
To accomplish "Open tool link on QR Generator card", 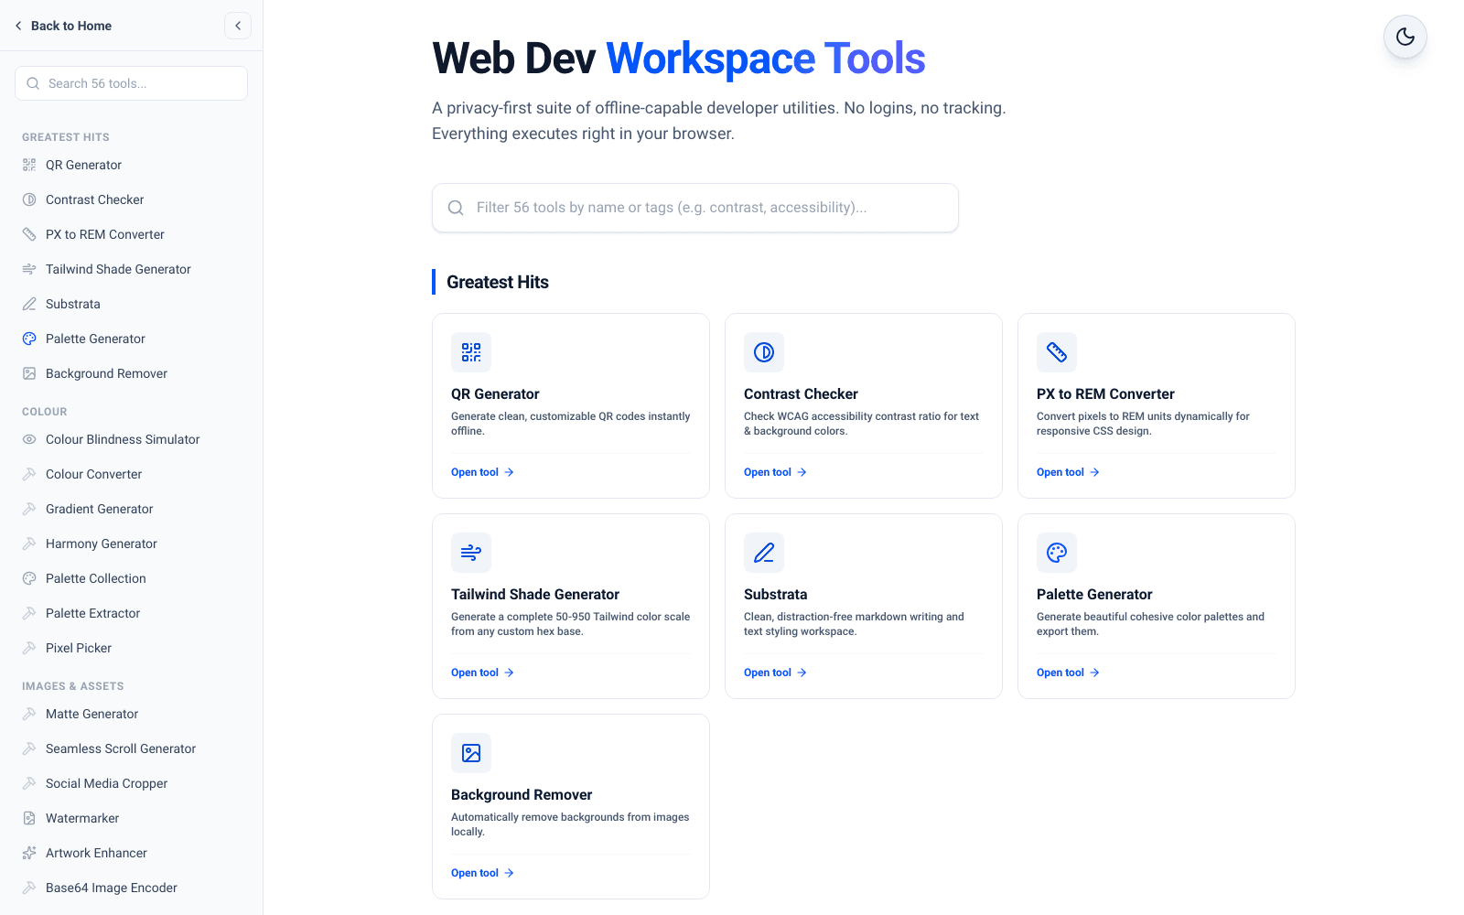I will pos(483,472).
